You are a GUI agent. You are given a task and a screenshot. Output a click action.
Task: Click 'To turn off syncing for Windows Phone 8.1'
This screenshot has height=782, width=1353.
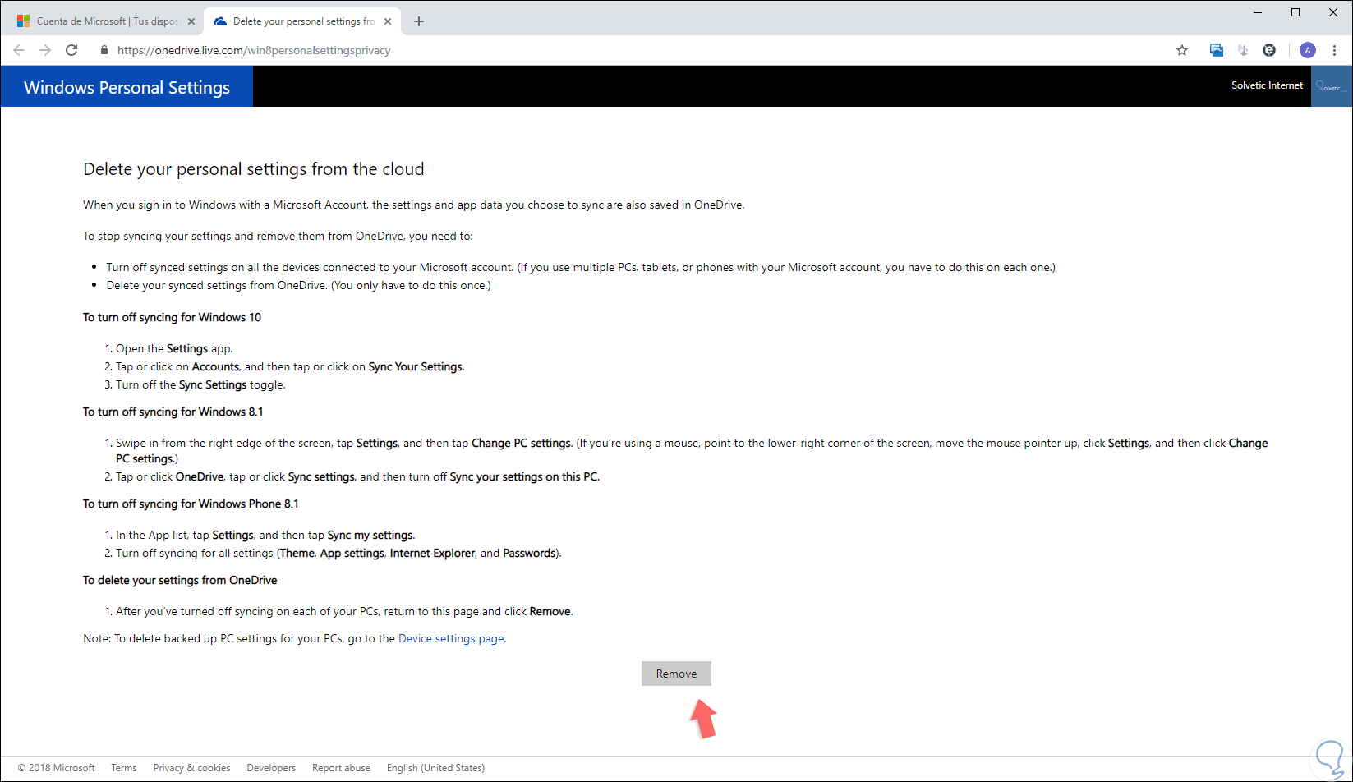191,504
